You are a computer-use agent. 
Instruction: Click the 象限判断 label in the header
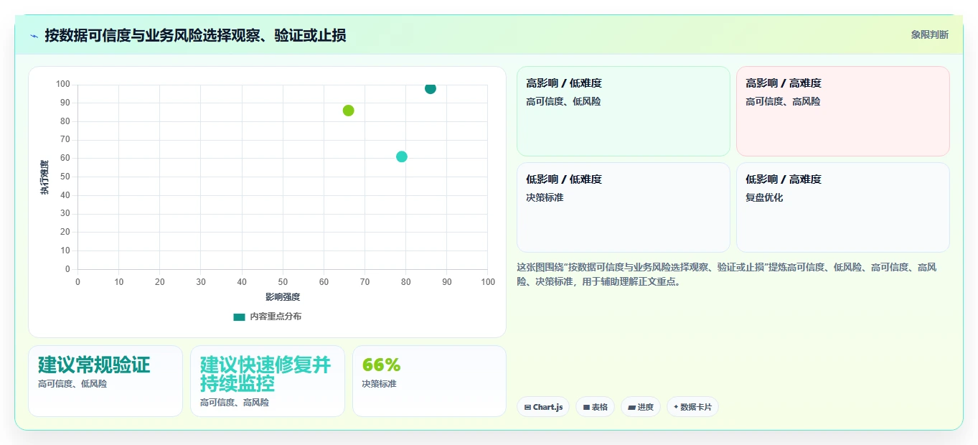[x=930, y=34]
